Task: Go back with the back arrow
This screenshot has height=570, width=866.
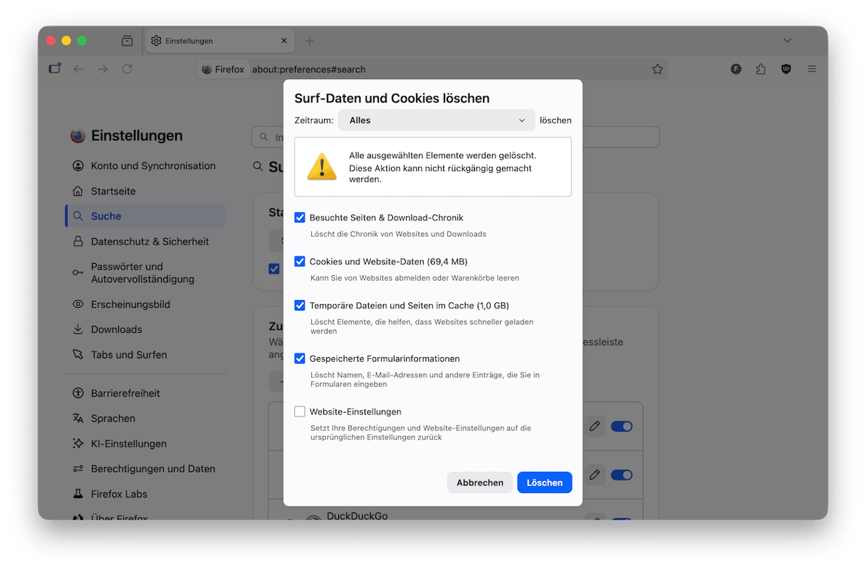Action: [79, 69]
